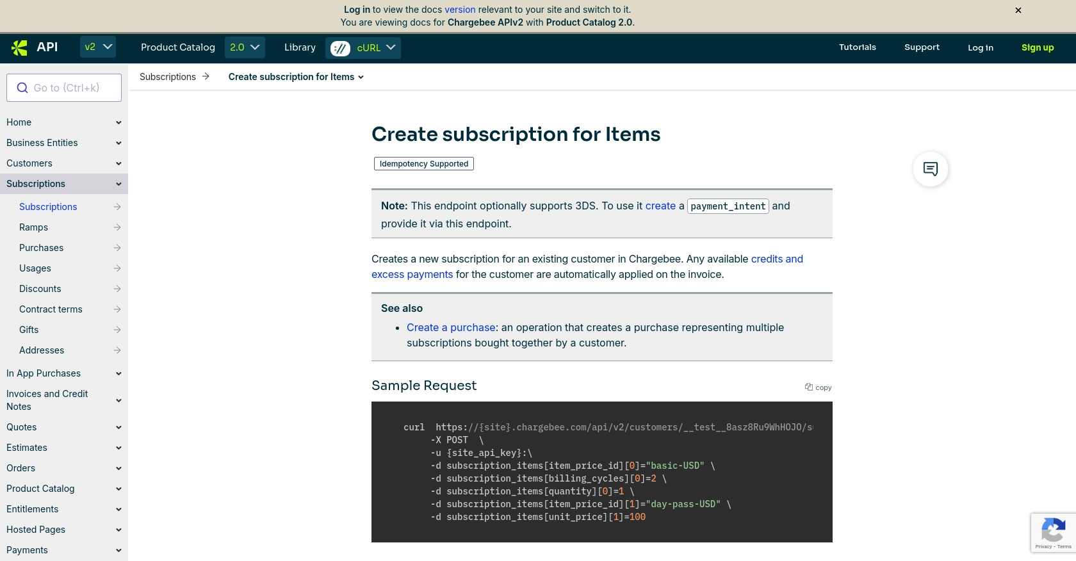Screen dimensions: 1076x561
Task: Expand the In App Purchases section
Action: point(118,373)
